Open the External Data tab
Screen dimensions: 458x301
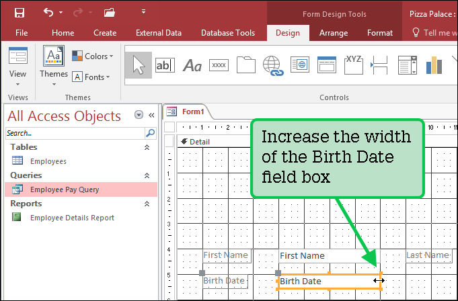tap(159, 33)
